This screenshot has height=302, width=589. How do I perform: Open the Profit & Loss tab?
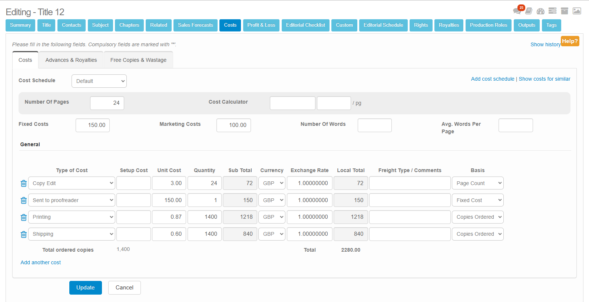point(261,25)
